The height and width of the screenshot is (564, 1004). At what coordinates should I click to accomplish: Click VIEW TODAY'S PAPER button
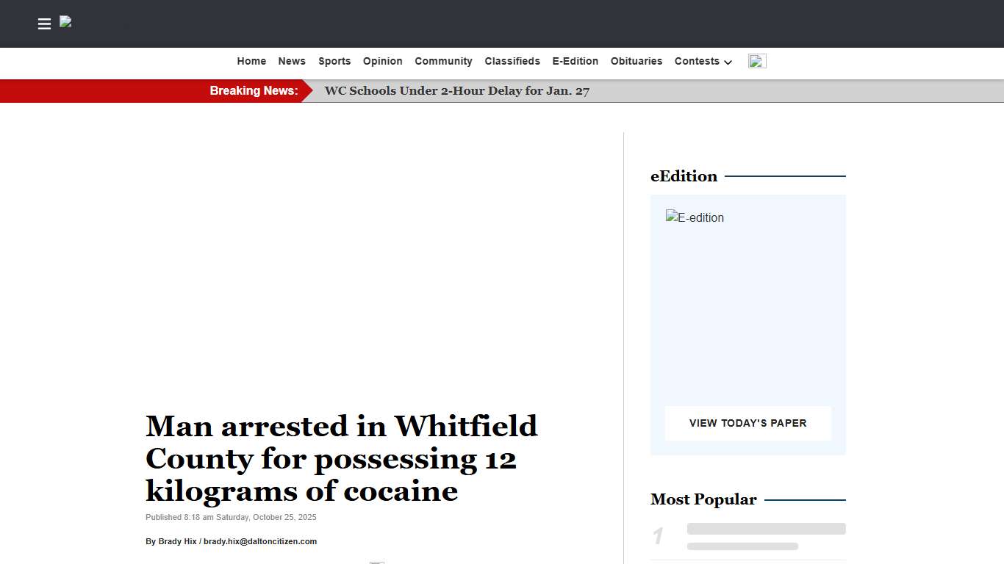[x=747, y=423]
